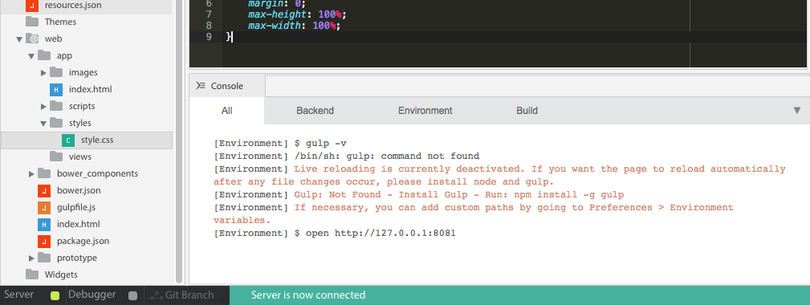Click the Git Branch icon
The height and width of the screenshot is (305, 810).
[x=154, y=295]
